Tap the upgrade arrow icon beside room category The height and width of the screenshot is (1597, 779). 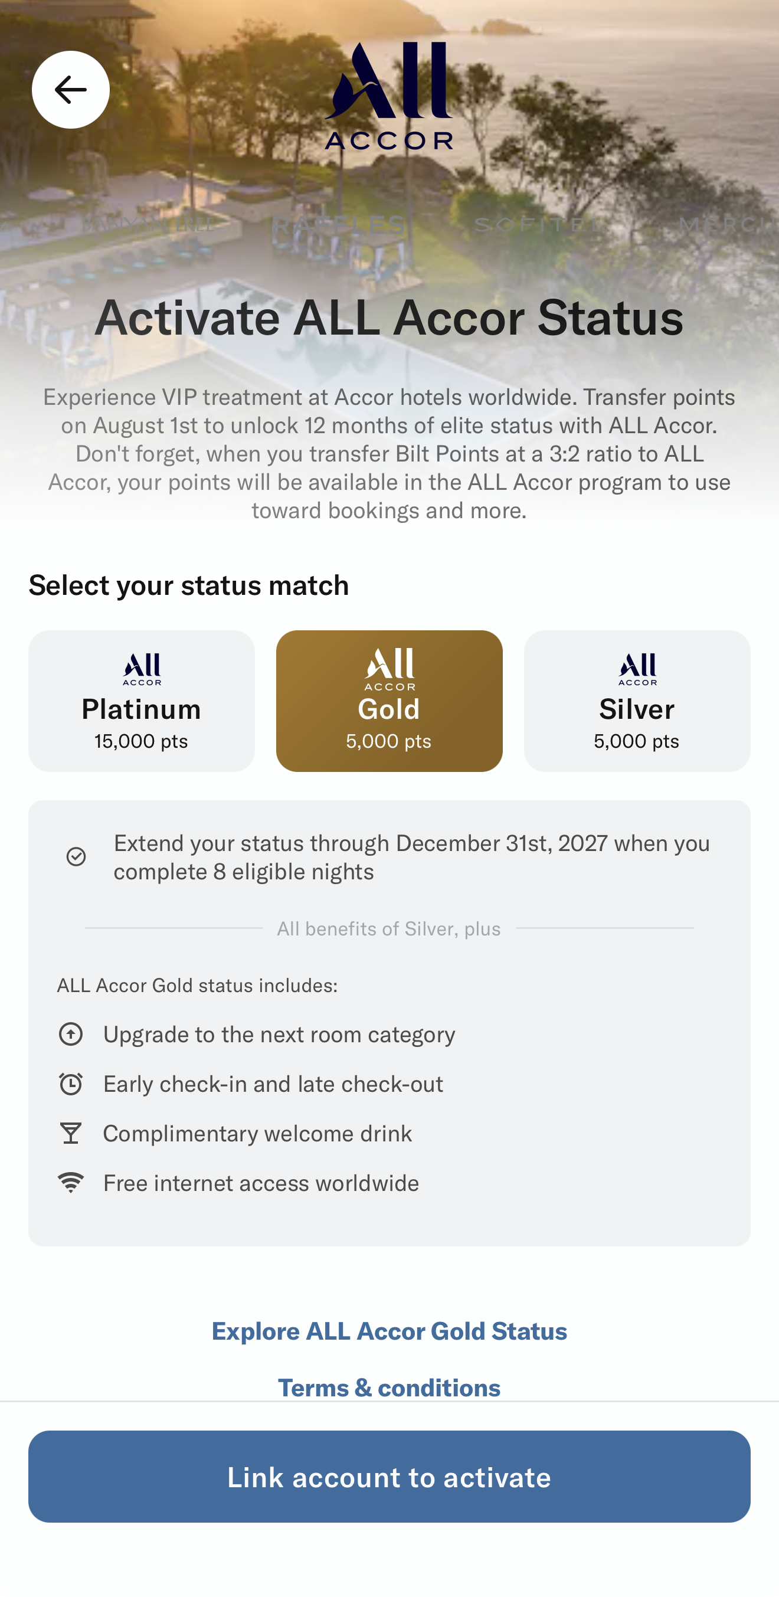71,1033
